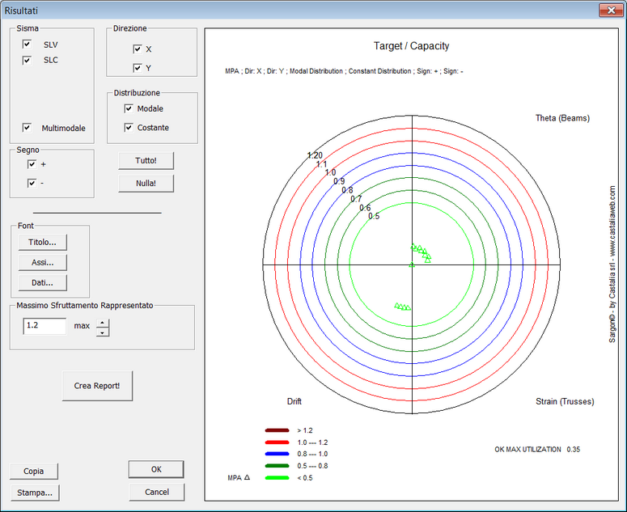Screen dimensions: 627x512
Task: Toggle the SLC checkbox
Action: tap(28, 60)
